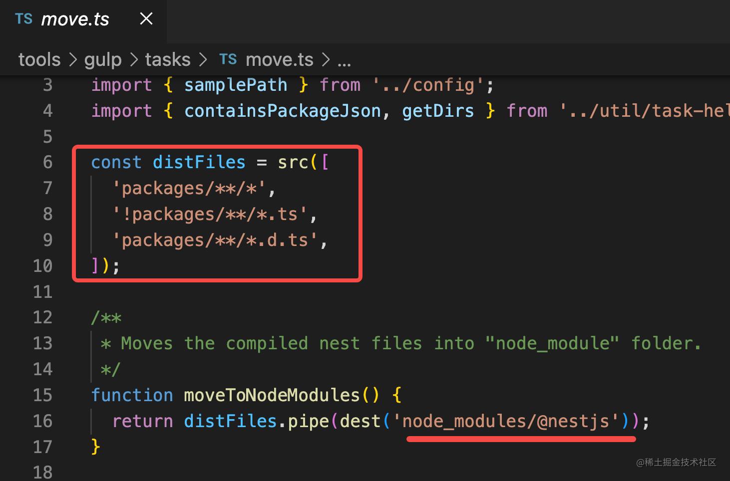Click the TS icon on the move.ts tab

coord(23,19)
